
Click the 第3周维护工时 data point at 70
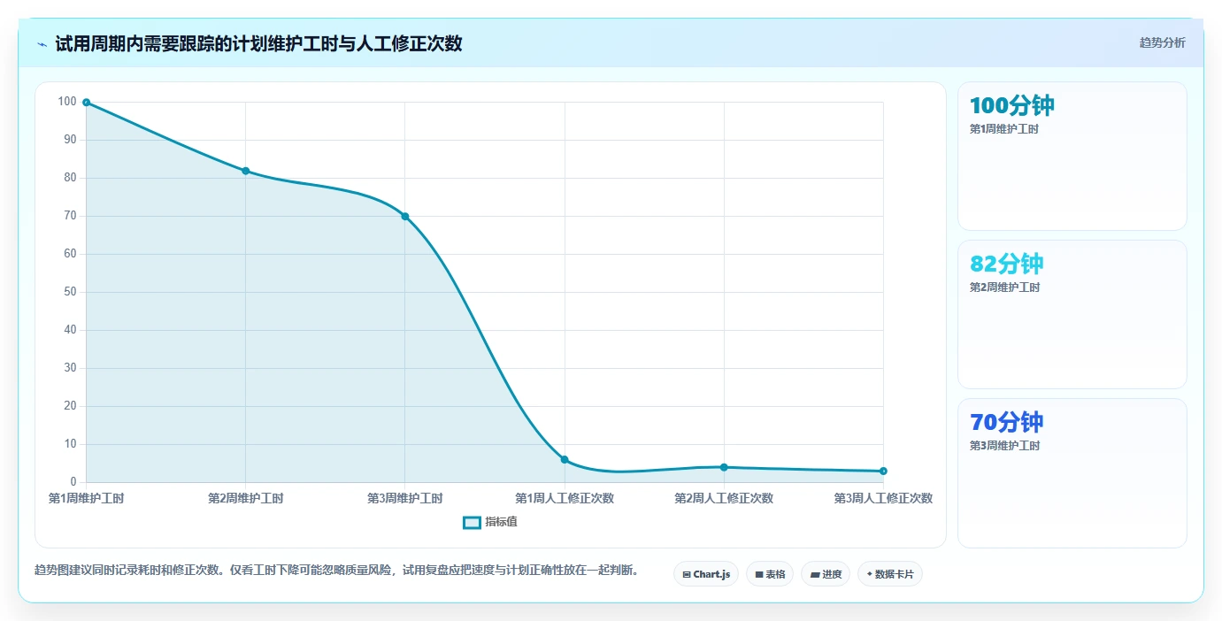[x=405, y=216]
